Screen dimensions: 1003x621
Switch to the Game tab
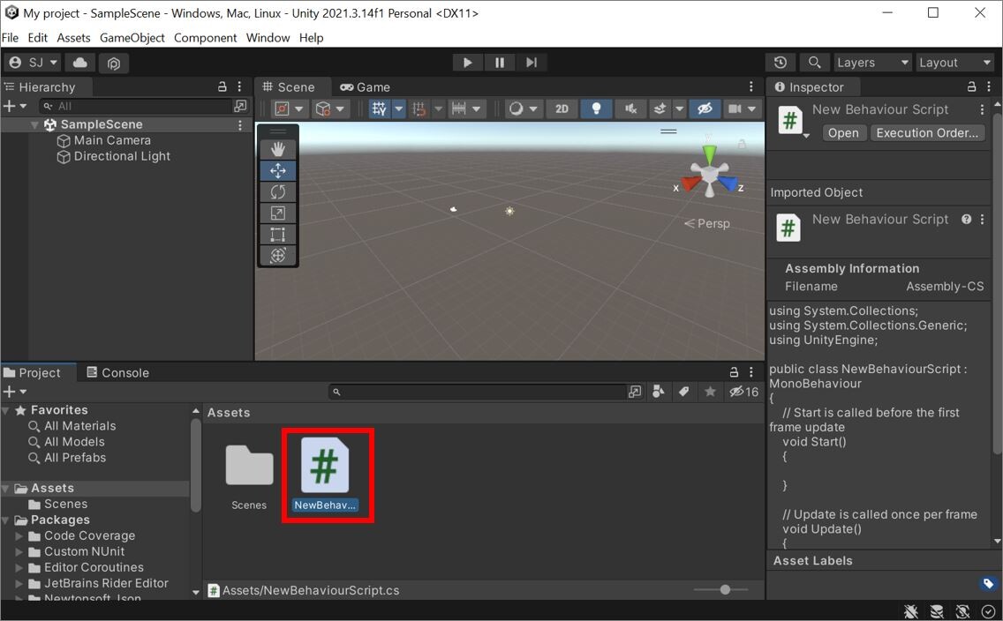tap(366, 87)
